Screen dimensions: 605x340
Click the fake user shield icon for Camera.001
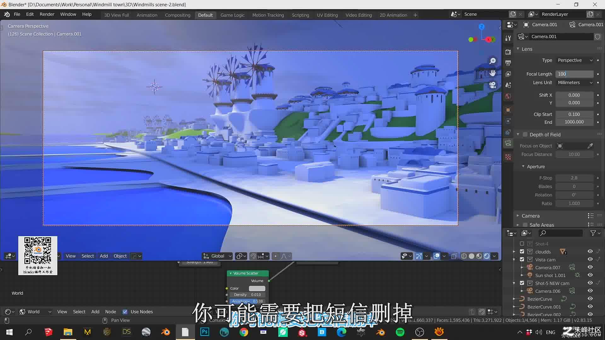pyautogui.click(x=597, y=37)
